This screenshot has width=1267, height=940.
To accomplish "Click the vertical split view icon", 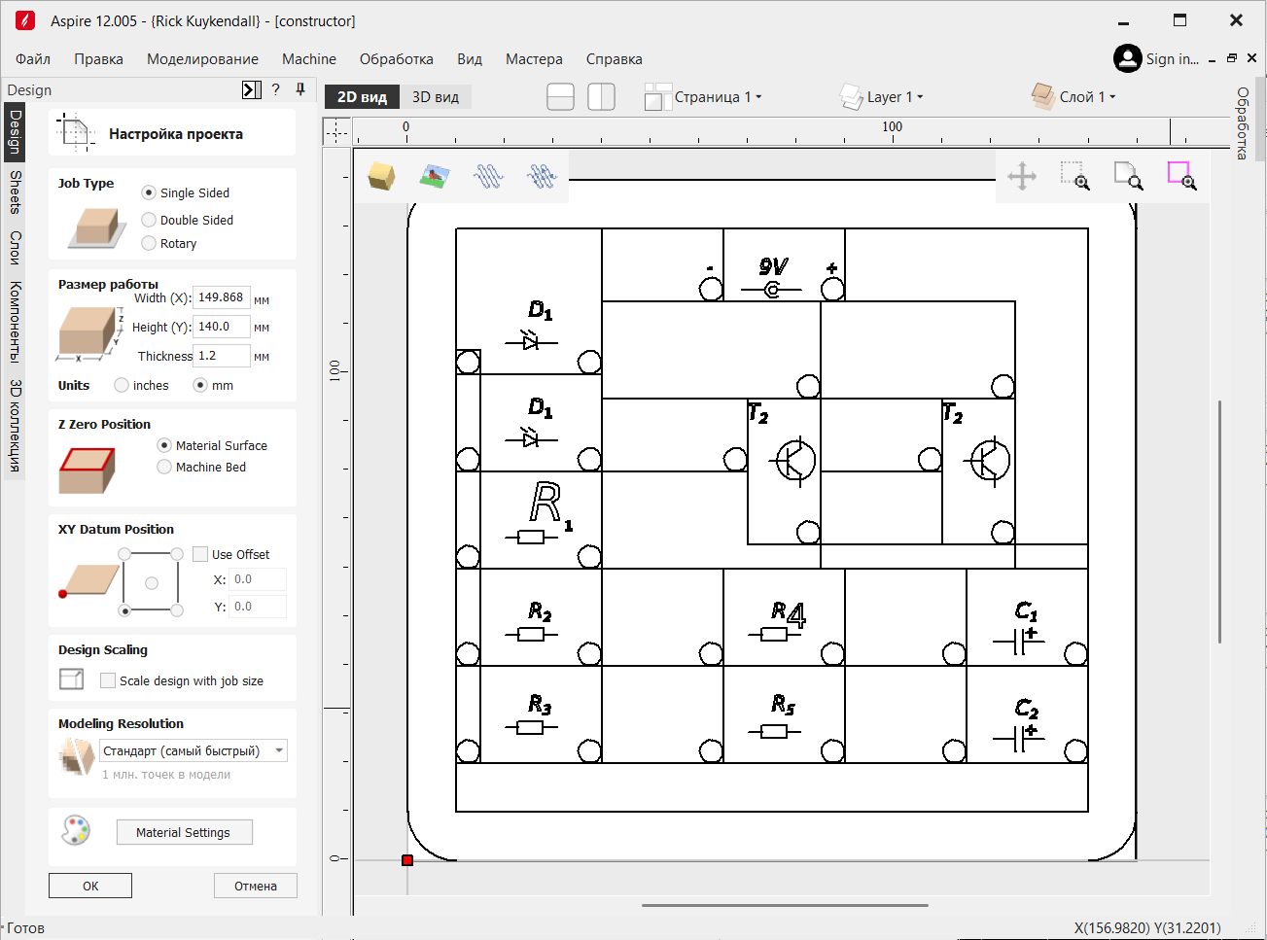I will click(x=602, y=96).
